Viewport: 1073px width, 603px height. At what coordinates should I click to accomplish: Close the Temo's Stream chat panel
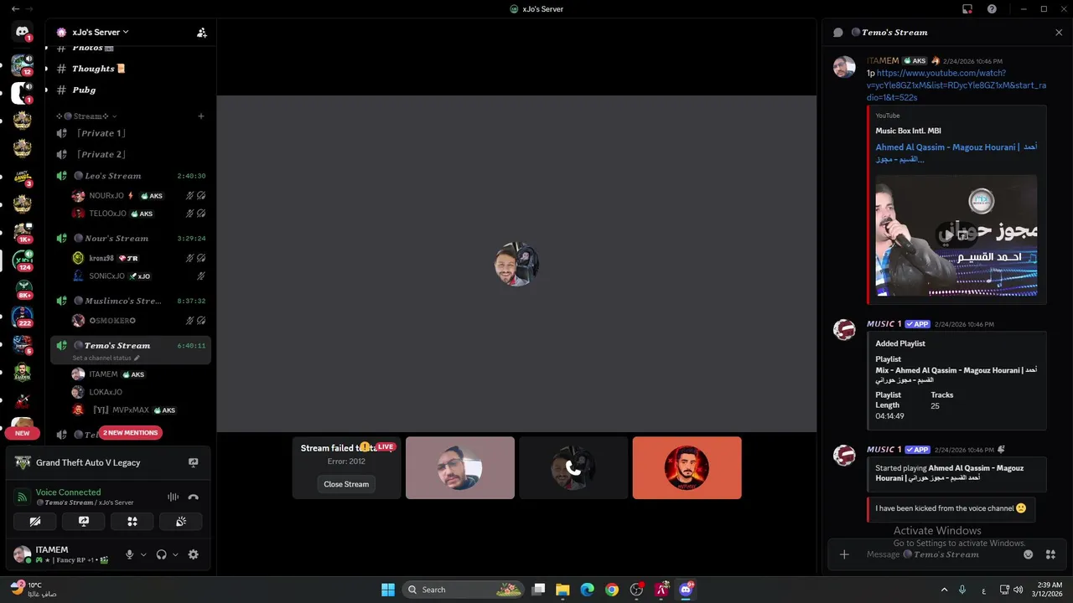[x=1059, y=33]
